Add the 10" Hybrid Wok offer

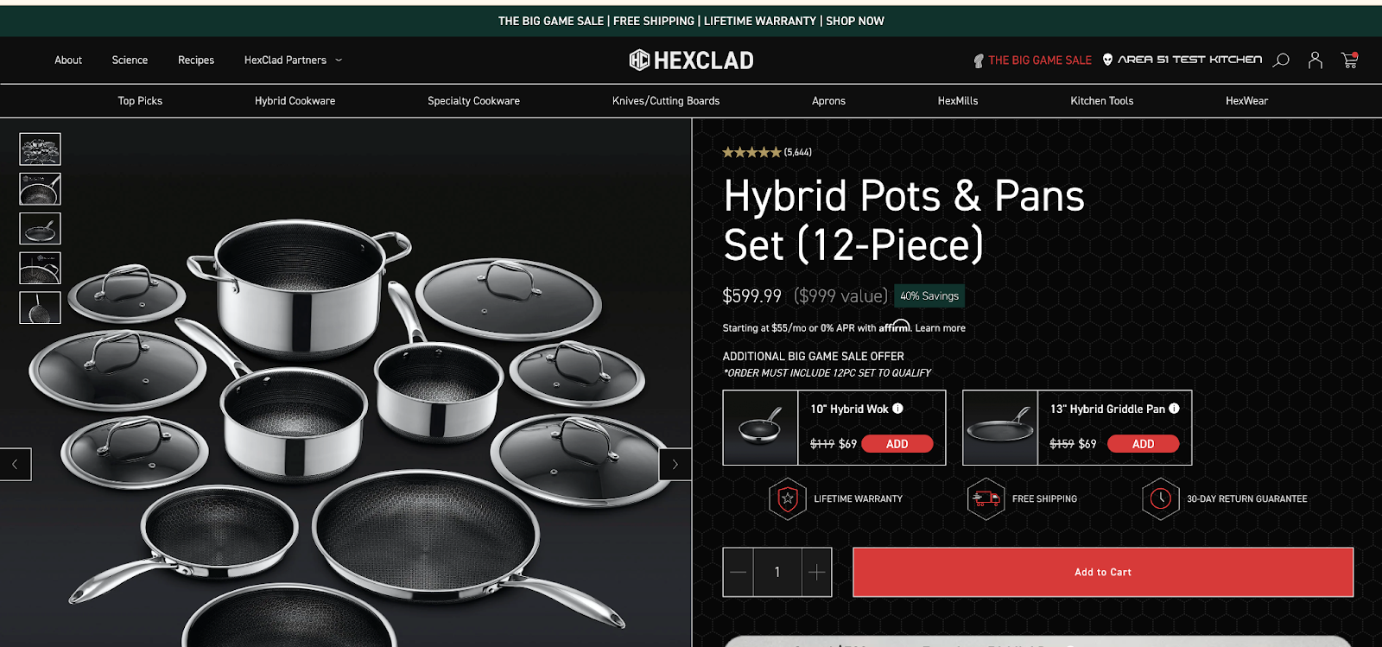coord(897,444)
